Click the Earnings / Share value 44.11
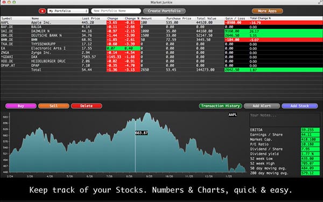The width and height of the screenshot is (323, 202). (x=310, y=135)
